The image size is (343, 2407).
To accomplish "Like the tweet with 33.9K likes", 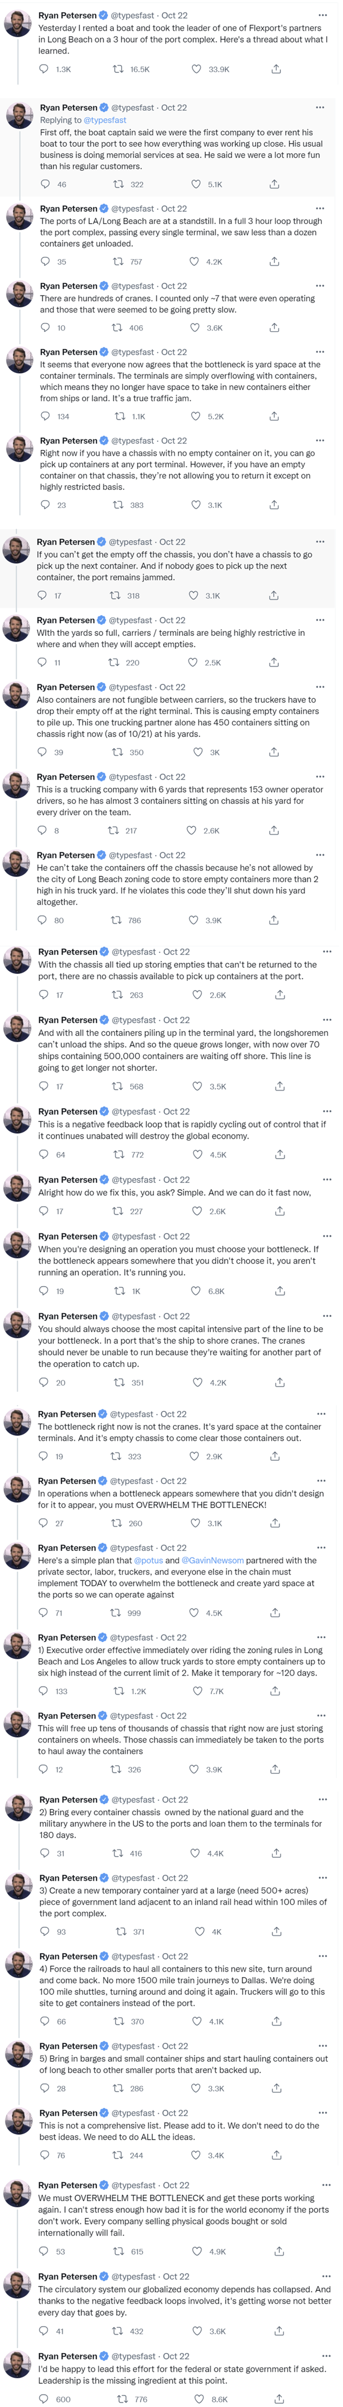I will pyautogui.click(x=196, y=69).
